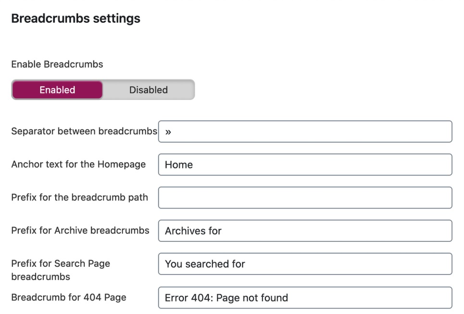Screen dimensions: 464x314
Task: Select the Enabled breadcrumbs option
Action: [x=57, y=89]
